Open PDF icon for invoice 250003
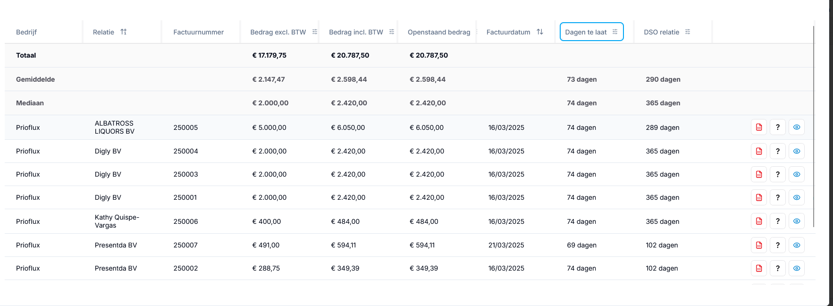The width and height of the screenshot is (833, 306). click(759, 174)
